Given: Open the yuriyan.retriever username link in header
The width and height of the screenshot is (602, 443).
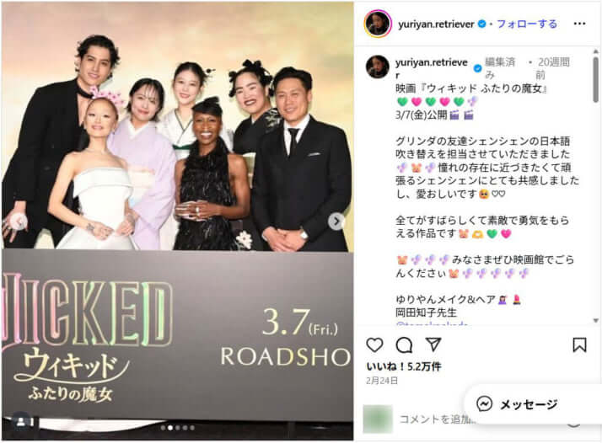Looking at the screenshot, I should click(x=436, y=24).
